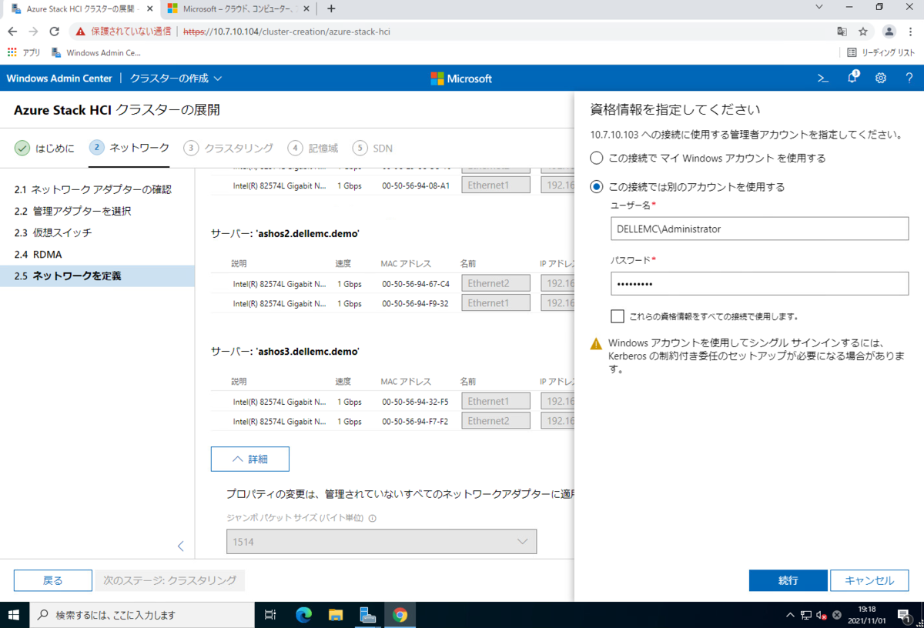Launch Microsoft Edge from taskbar
Screen dimensions: 924x628
pos(303,615)
